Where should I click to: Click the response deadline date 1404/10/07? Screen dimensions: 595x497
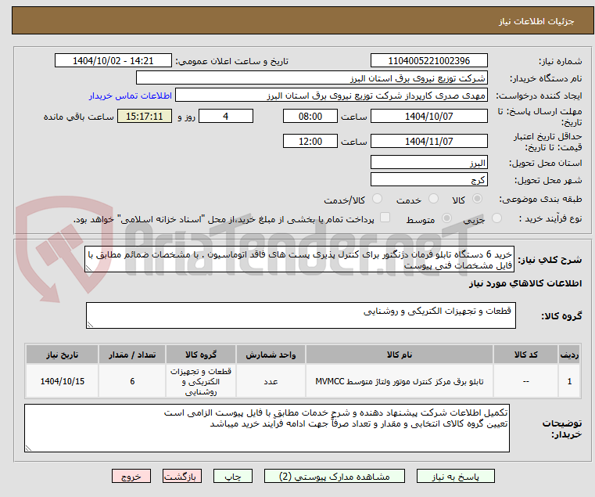point(428,116)
